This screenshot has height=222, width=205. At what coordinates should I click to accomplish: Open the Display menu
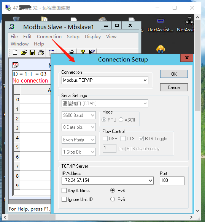point(93,37)
